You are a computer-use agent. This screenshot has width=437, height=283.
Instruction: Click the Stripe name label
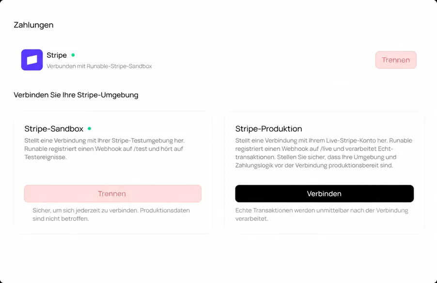(57, 55)
